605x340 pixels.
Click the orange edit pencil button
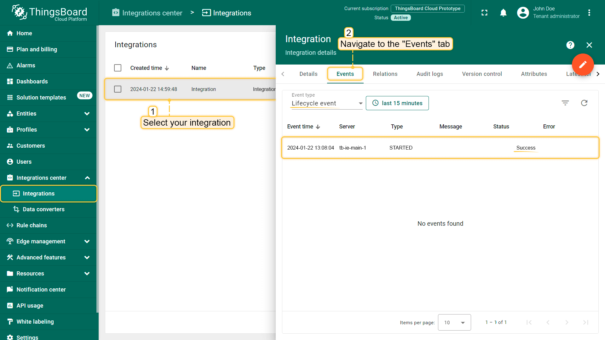point(583,65)
